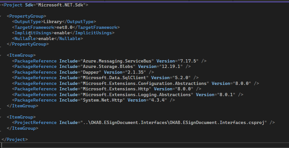Click Version attribute on the Microsoft.Data.SqlClient line

[160, 78]
